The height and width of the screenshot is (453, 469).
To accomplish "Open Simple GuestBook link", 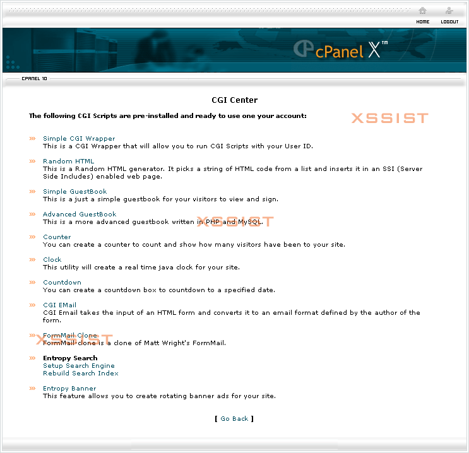I will coord(74,191).
